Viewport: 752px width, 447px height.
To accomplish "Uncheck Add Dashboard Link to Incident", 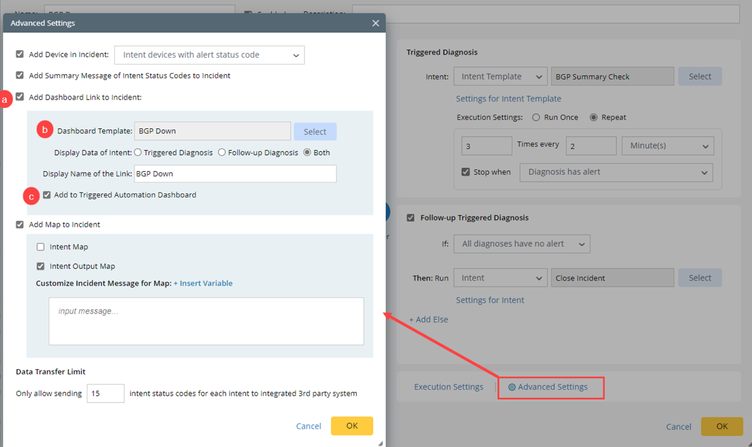I will [20, 97].
